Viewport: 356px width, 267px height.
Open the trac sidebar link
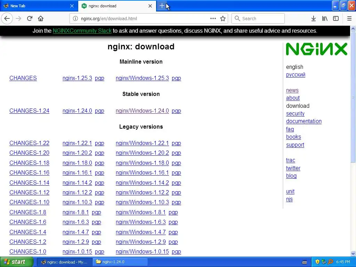pyautogui.click(x=291, y=160)
